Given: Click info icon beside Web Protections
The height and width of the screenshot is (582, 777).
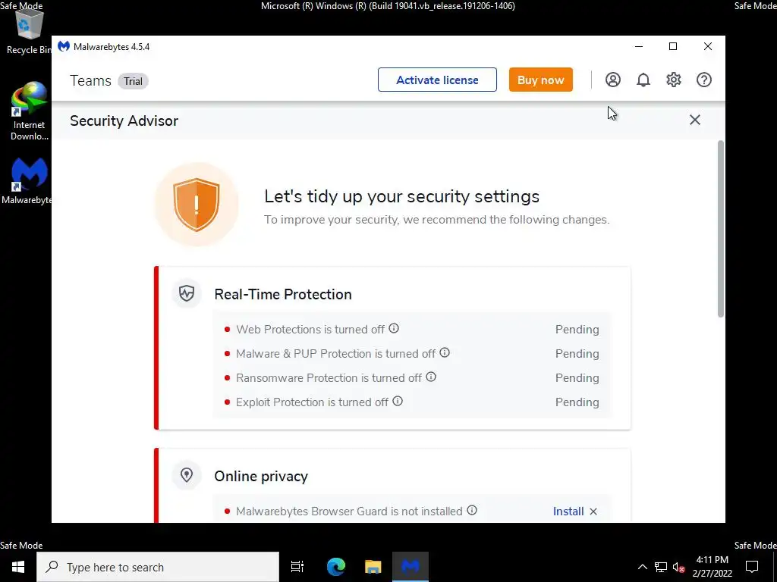Looking at the screenshot, I should pos(394,329).
